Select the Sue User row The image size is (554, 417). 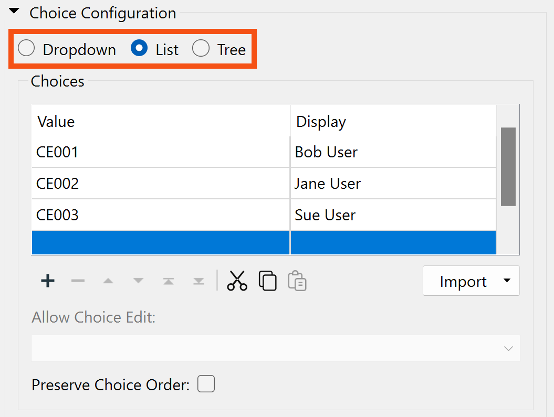click(158, 215)
